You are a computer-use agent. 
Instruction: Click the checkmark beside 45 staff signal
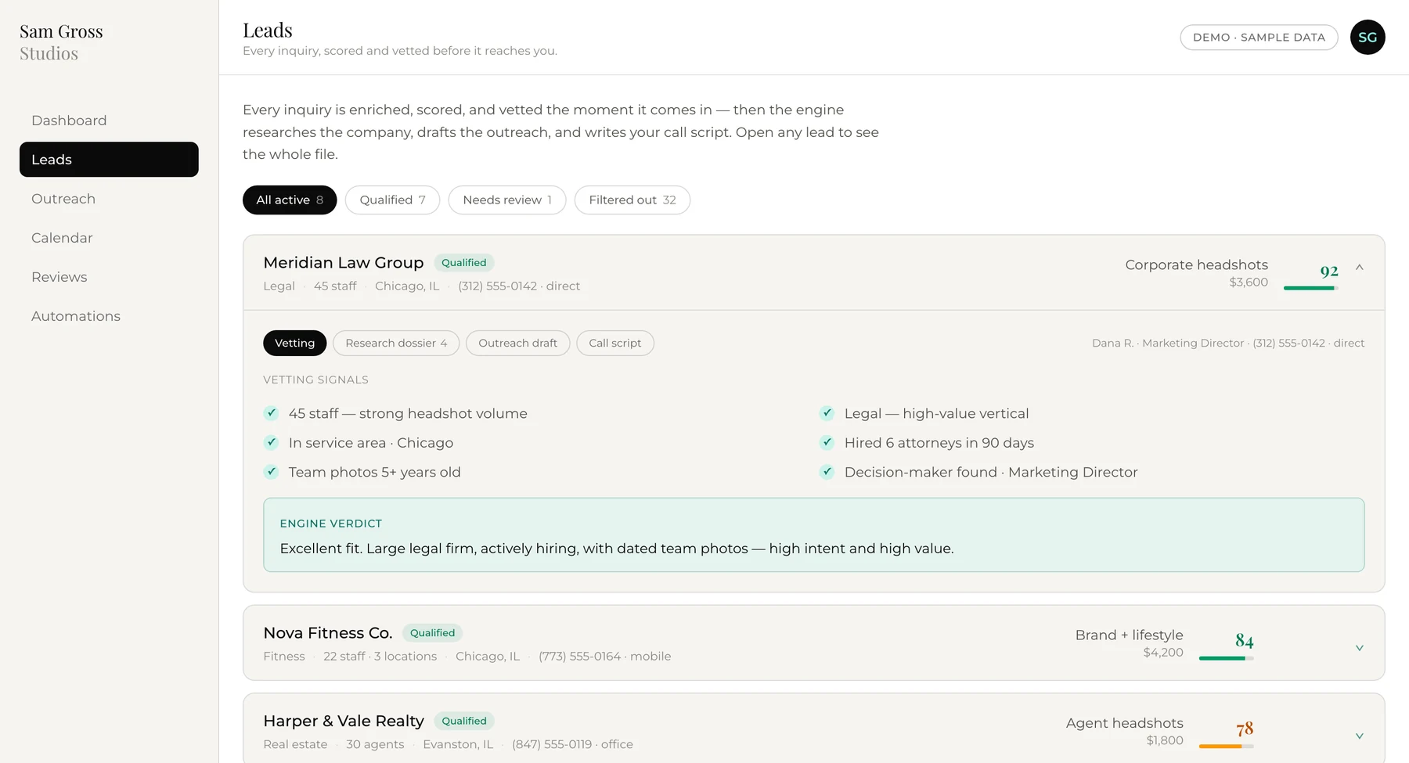click(x=272, y=413)
